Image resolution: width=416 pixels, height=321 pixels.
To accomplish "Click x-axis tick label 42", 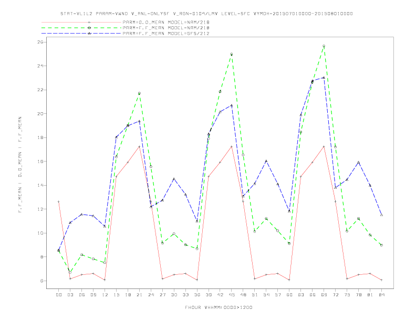I will [220, 295].
